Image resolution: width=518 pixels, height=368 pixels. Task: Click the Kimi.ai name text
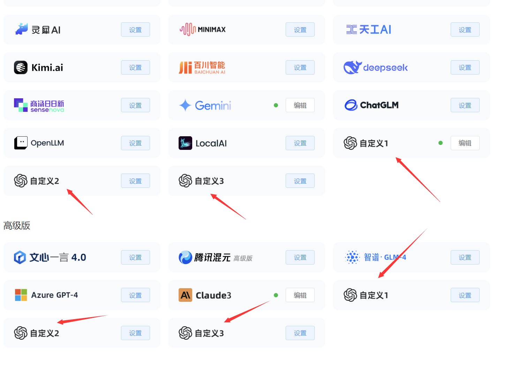coord(47,67)
